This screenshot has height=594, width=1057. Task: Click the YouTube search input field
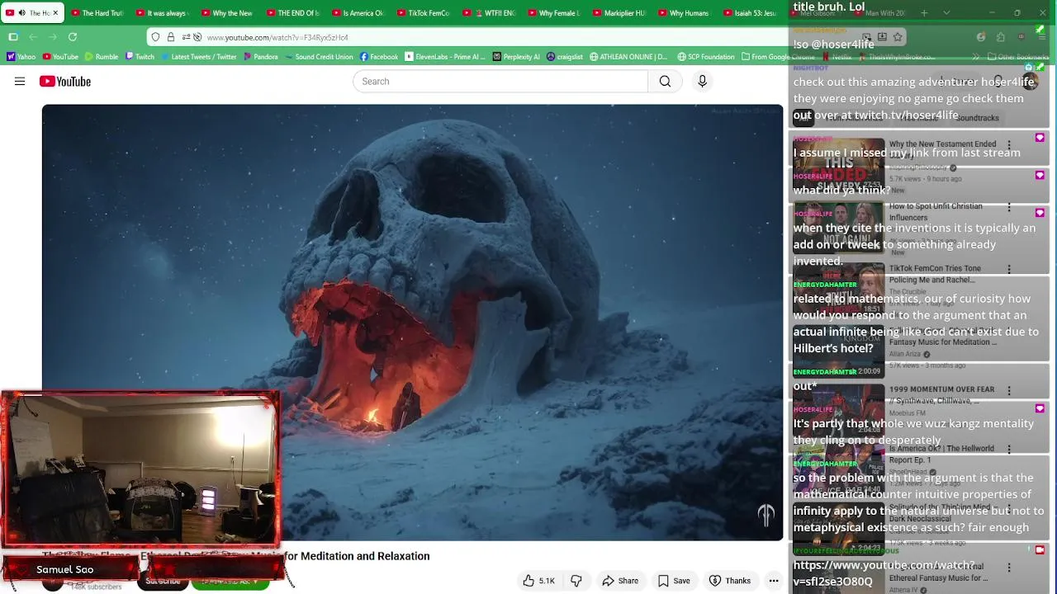tap(500, 81)
